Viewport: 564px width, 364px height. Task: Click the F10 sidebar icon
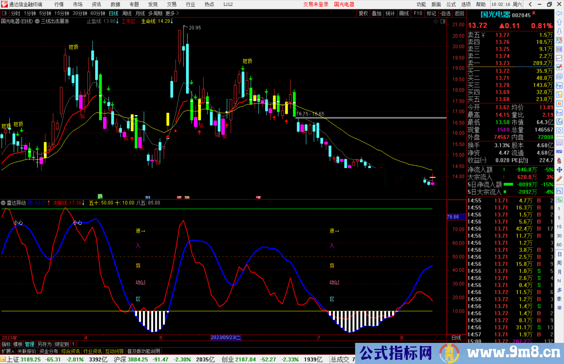click(x=559, y=86)
